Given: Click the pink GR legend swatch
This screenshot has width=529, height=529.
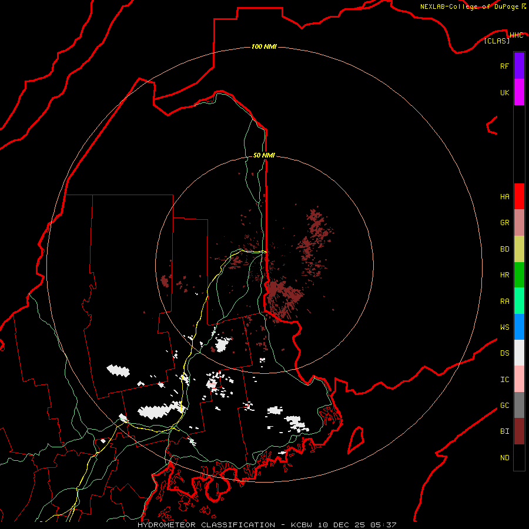Looking at the screenshot, I should 519,223.
